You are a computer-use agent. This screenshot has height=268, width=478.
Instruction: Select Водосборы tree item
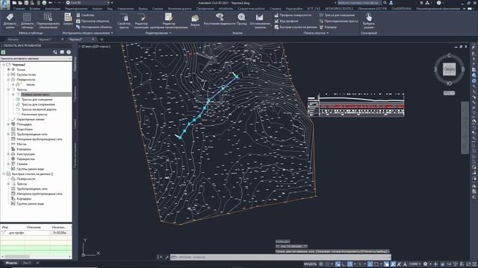pyautogui.click(x=25, y=129)
